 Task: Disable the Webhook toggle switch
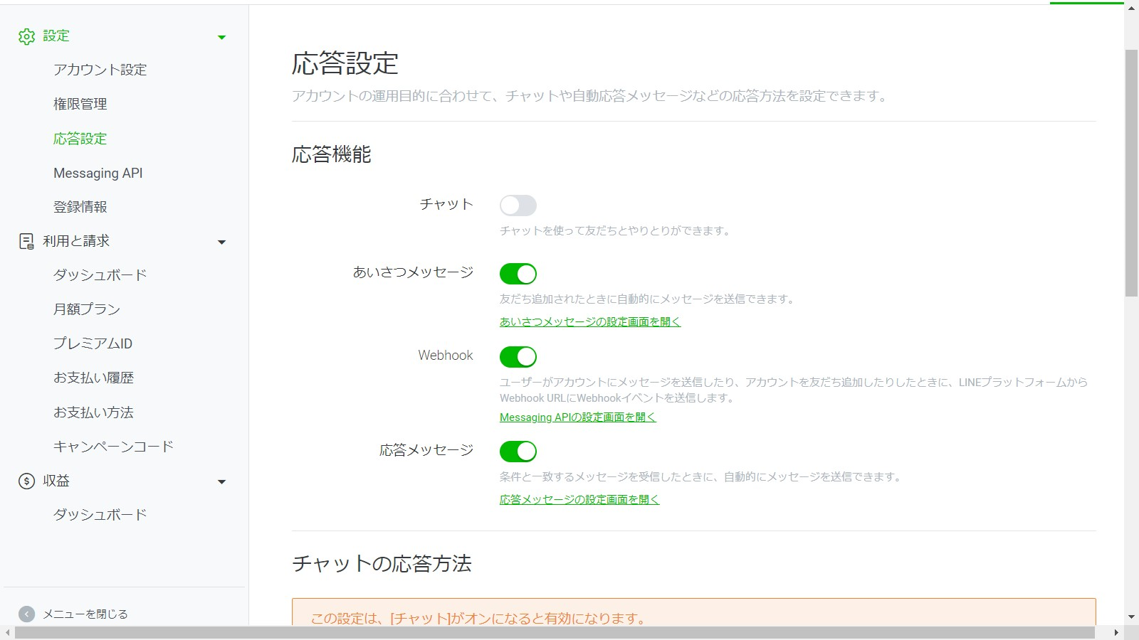[x=518, y=357]
